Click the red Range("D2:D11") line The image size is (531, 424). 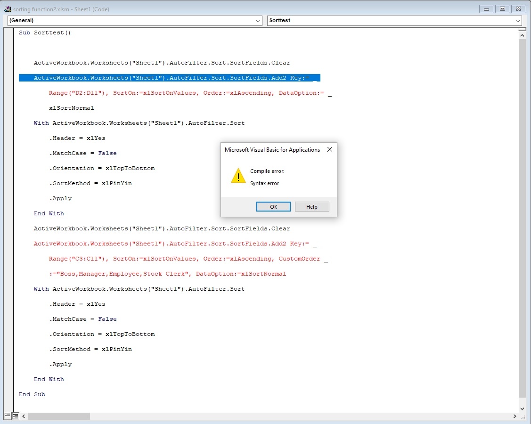tap(190, 93)
